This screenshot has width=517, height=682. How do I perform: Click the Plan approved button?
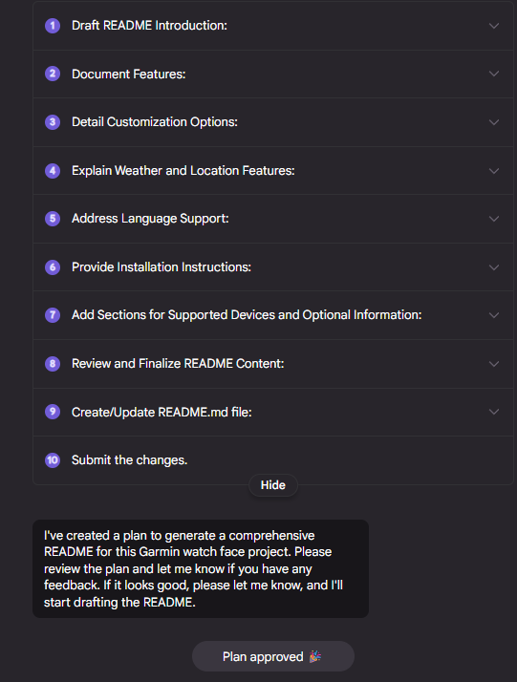[x=273, y=656]
